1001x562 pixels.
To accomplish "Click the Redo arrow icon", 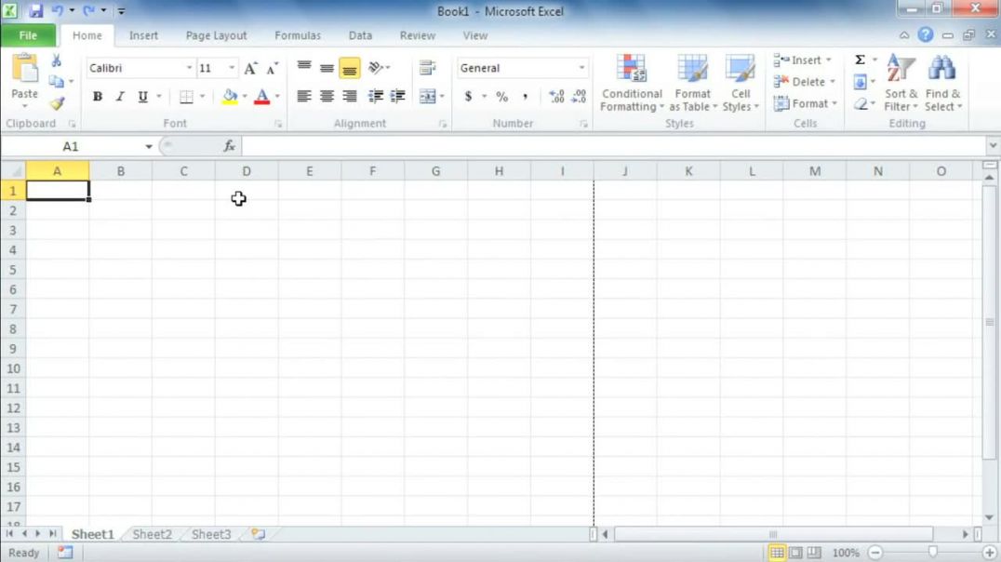I will click(88, 11).
